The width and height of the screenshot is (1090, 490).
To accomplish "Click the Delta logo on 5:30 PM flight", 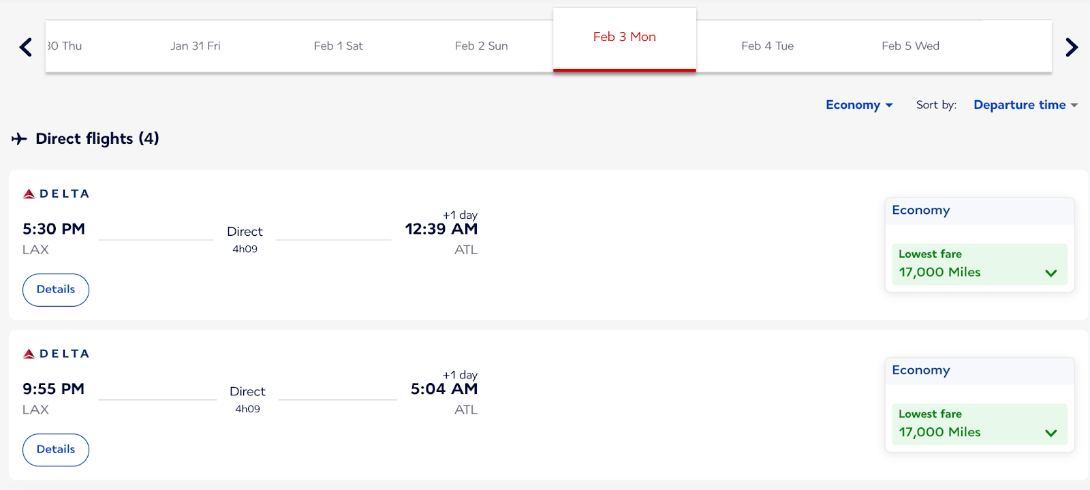I will (x=57, y=194).
